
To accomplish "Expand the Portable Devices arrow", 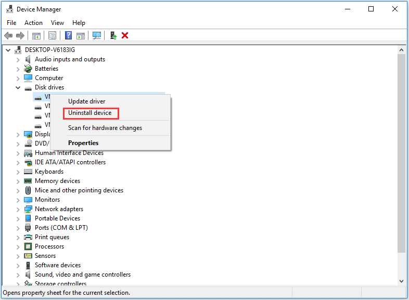I will click(18, 219).
